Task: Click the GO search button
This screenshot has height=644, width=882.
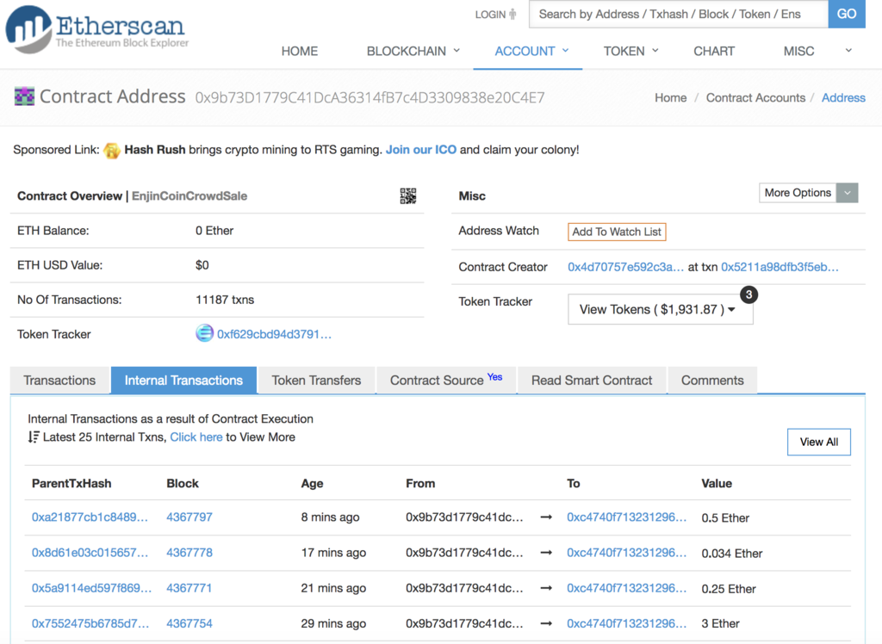Action: 847,14
